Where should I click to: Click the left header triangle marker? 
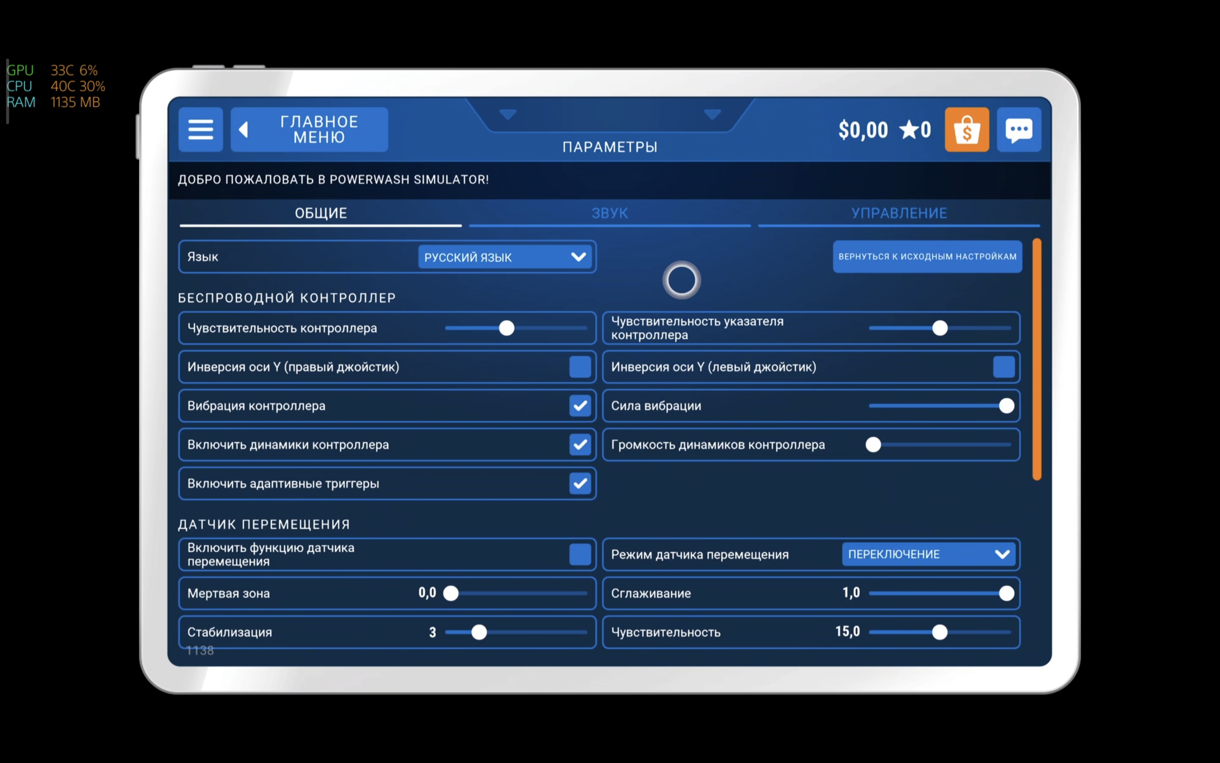[x=507, y=114]
